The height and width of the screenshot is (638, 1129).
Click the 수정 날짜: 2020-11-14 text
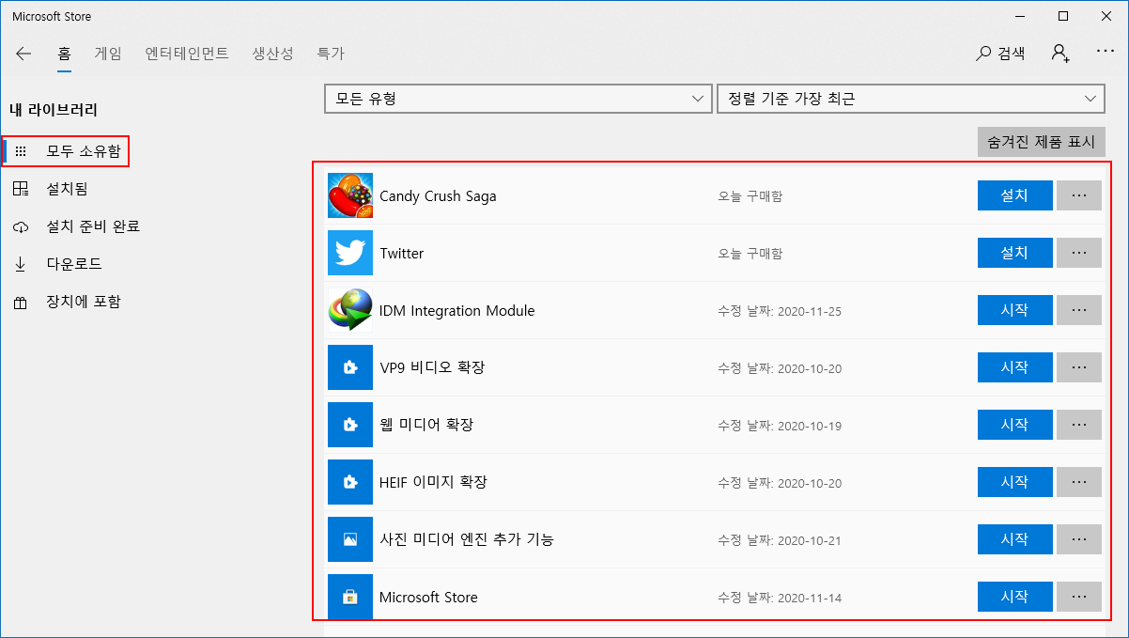coord(780,598)
